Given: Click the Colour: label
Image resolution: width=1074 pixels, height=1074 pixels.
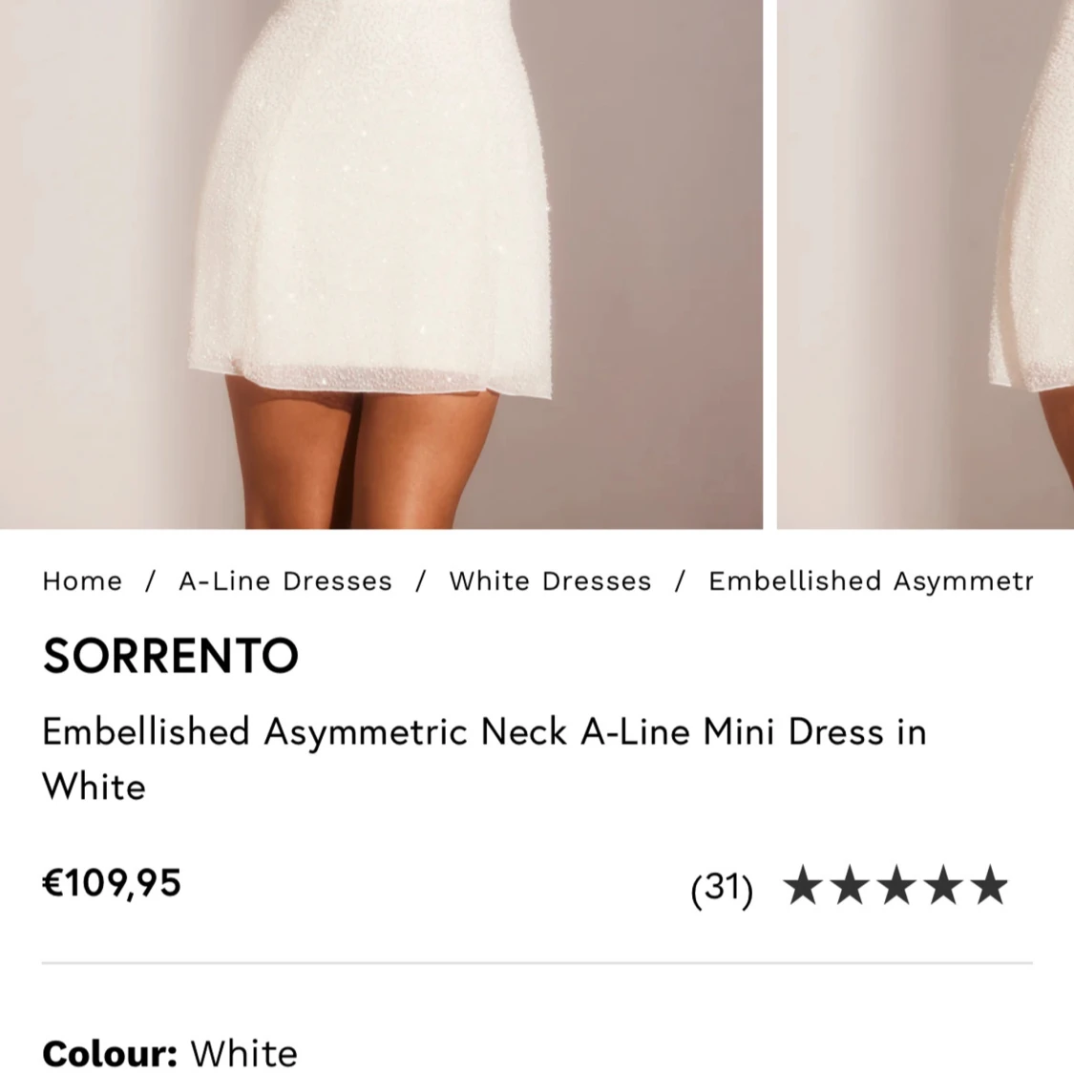Looking at the screenshot, I should 111,1053.
